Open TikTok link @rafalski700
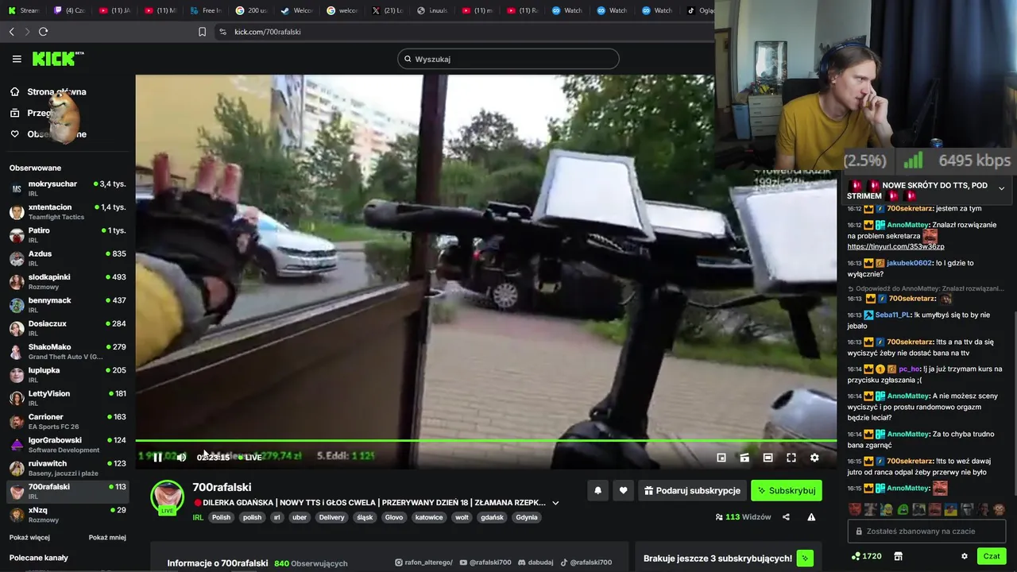 pos(586,562)
